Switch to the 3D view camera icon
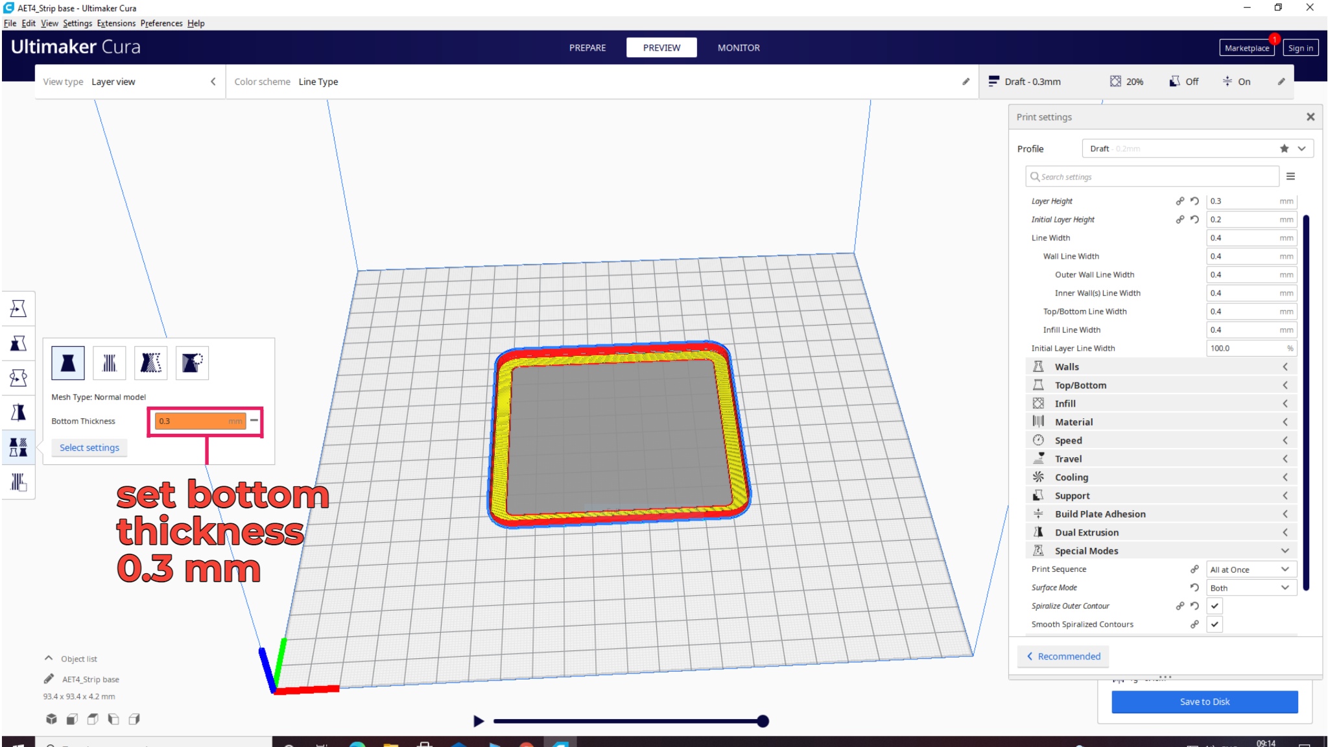The width and height of the screenshot is (1328, 747). coord(51,718)
